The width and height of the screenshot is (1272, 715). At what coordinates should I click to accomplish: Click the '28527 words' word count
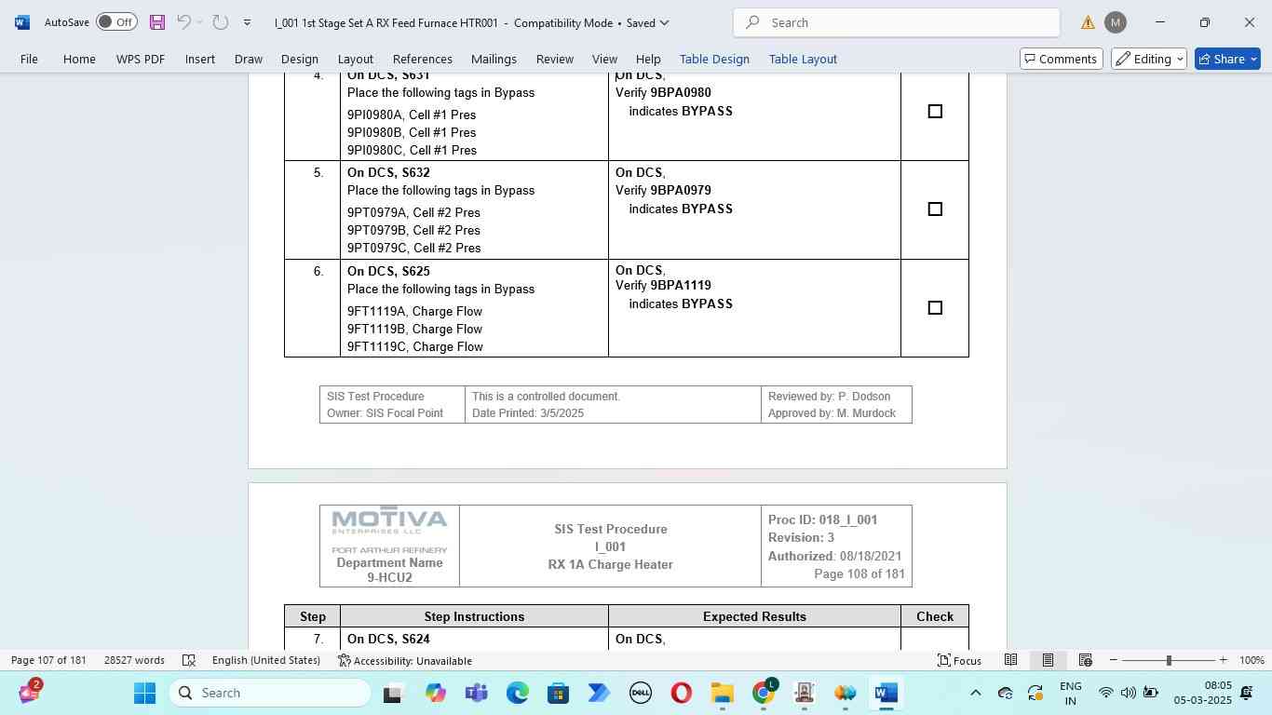[x=134, y=660]
